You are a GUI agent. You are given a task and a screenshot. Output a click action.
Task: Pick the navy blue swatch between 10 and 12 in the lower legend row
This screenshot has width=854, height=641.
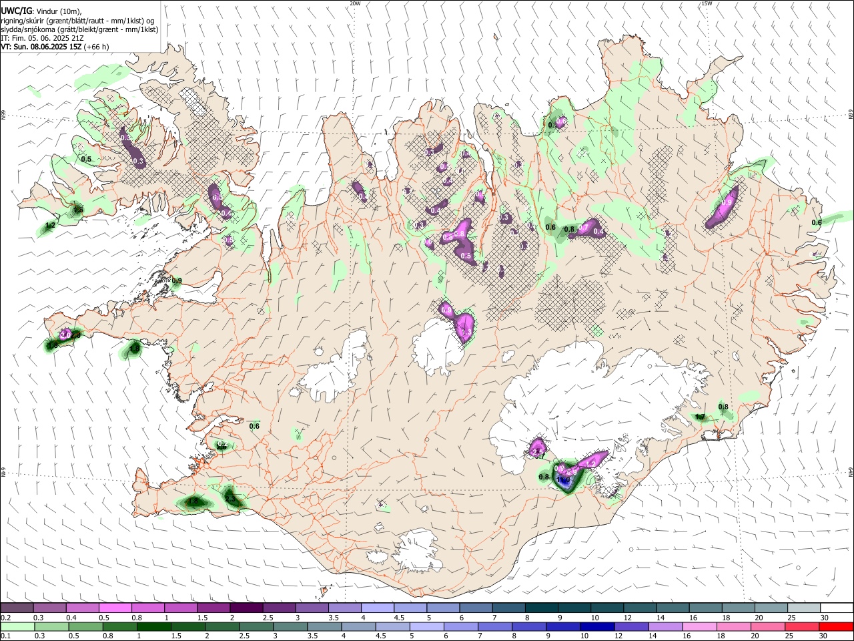(x=598, y=626)
